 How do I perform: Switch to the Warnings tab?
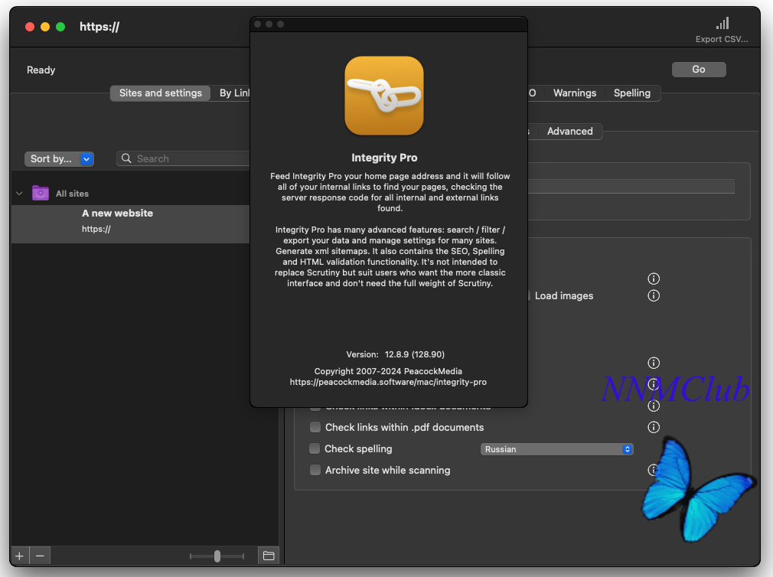click(x=574, y=93)
